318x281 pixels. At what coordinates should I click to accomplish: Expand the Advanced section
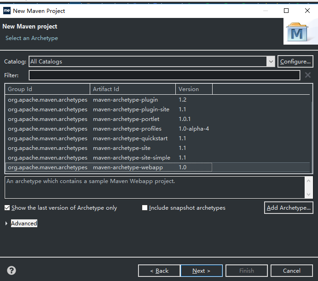[6, 224]
